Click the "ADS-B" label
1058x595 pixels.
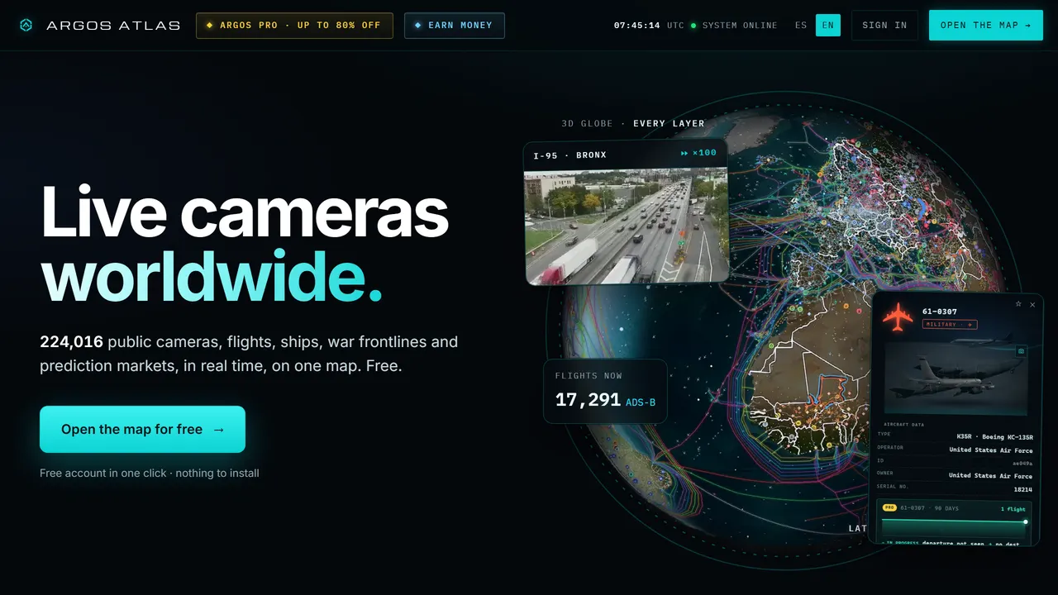click(x=641, y=402)
